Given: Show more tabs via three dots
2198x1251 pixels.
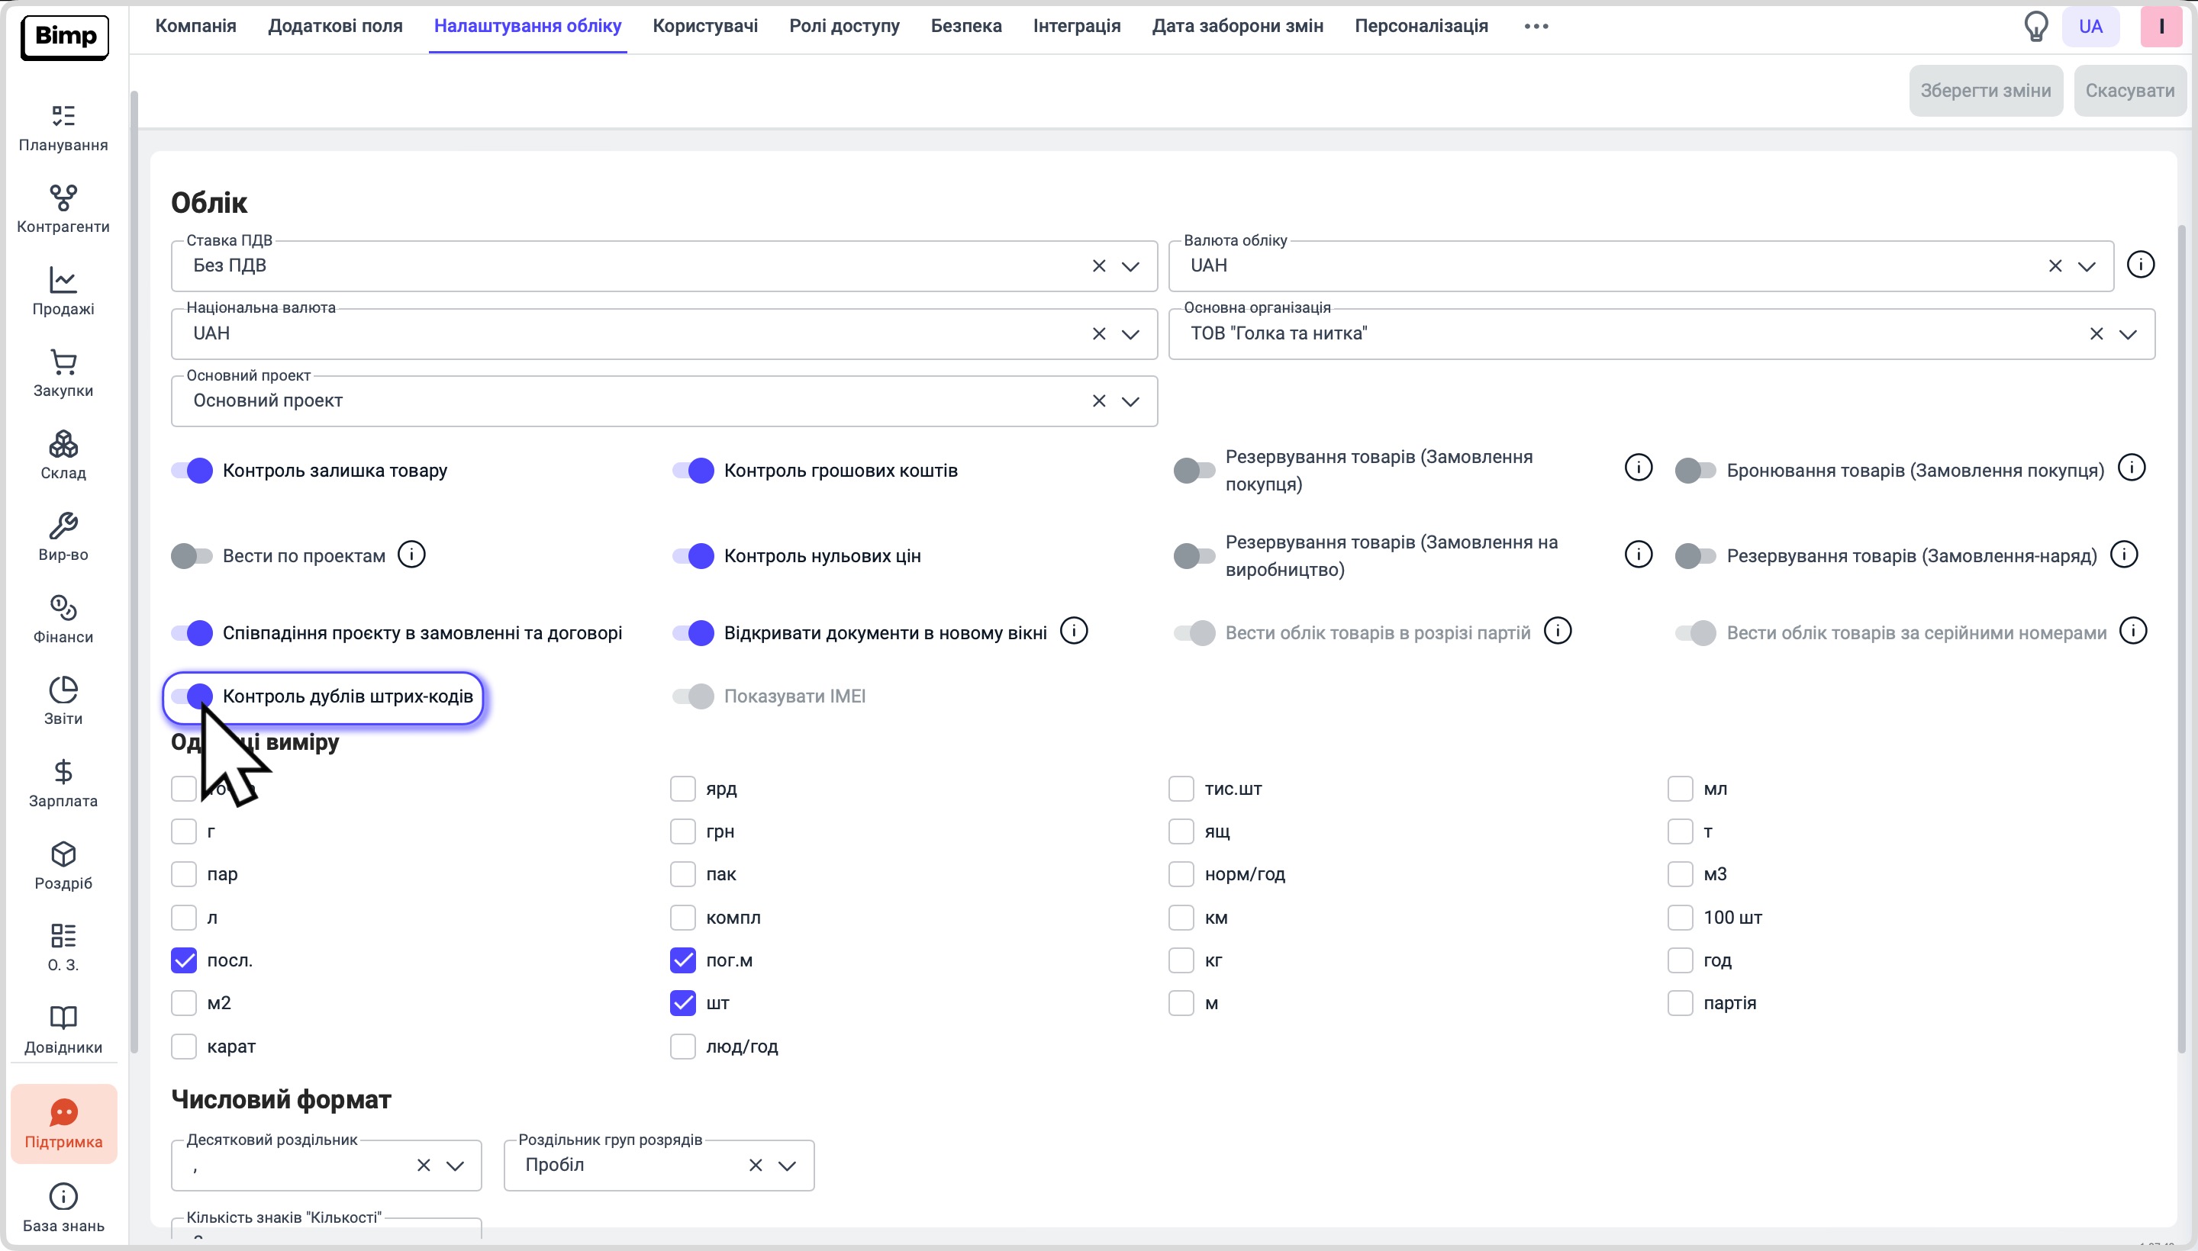Looking at the screenshot, I should (1536, 27).
